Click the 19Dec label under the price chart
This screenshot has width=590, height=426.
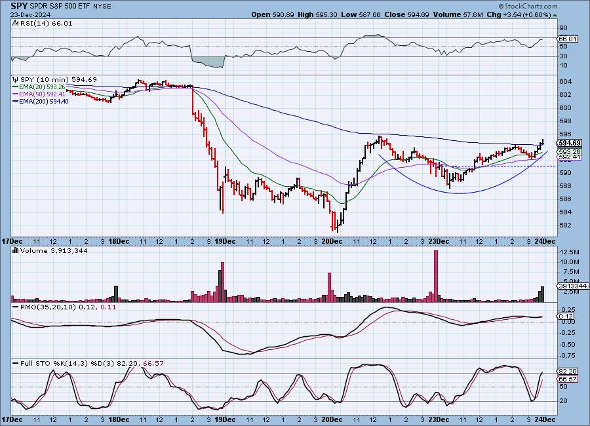click(225, 241)
